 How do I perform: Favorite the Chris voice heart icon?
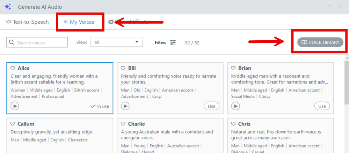(x=233, y=124)
